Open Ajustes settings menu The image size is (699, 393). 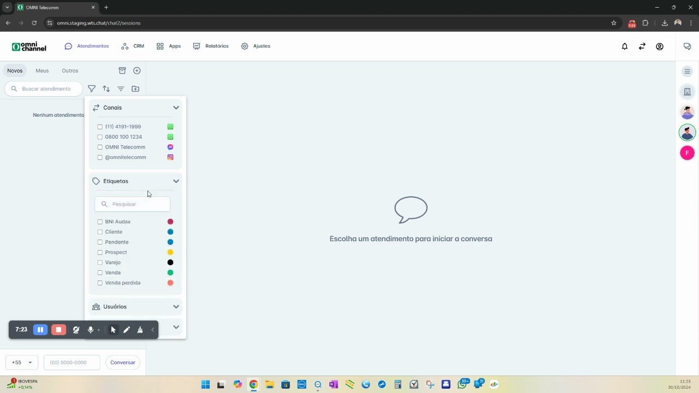pos(256,46)
